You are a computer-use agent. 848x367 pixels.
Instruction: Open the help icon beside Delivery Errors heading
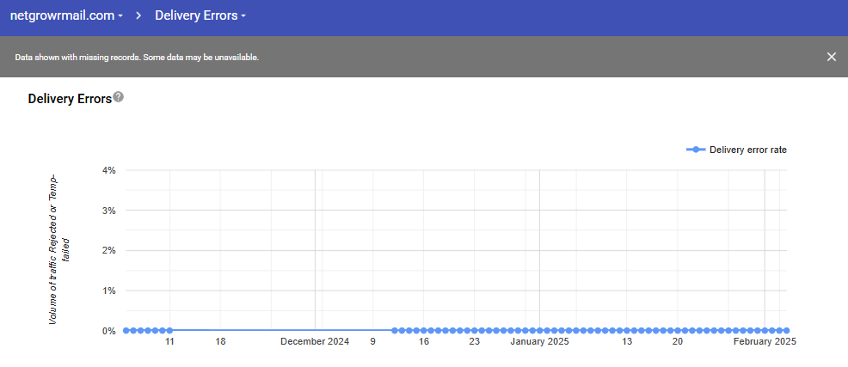(x=119, y=97)
